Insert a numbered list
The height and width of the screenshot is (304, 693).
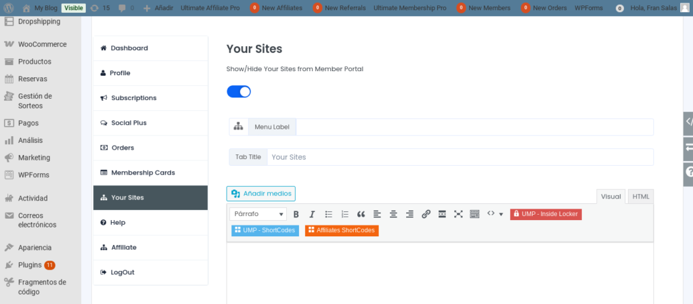click(x=345, y=215)
